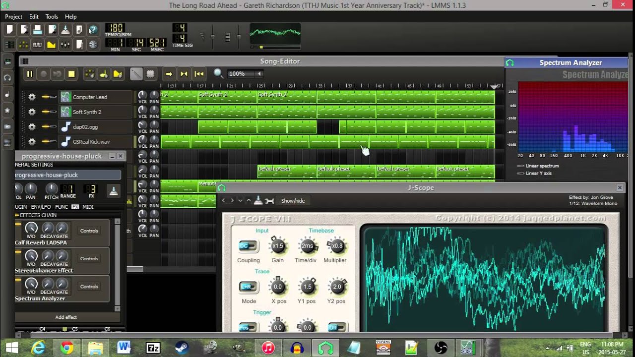Click the tempo BPM display
635x357 pixels.
115,28
